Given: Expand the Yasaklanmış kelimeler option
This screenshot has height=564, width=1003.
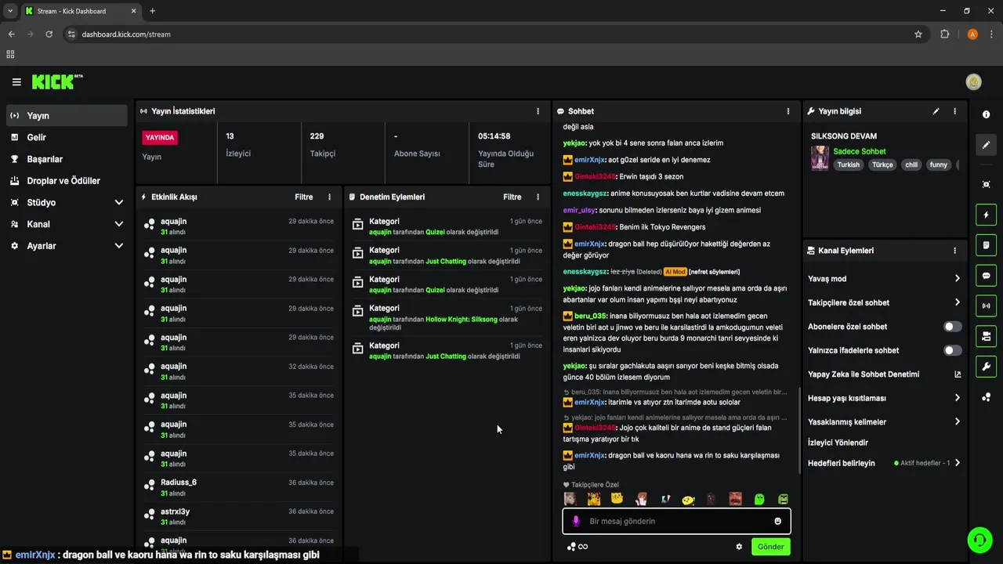Looking at the screenshot, I should pos(884,422).
